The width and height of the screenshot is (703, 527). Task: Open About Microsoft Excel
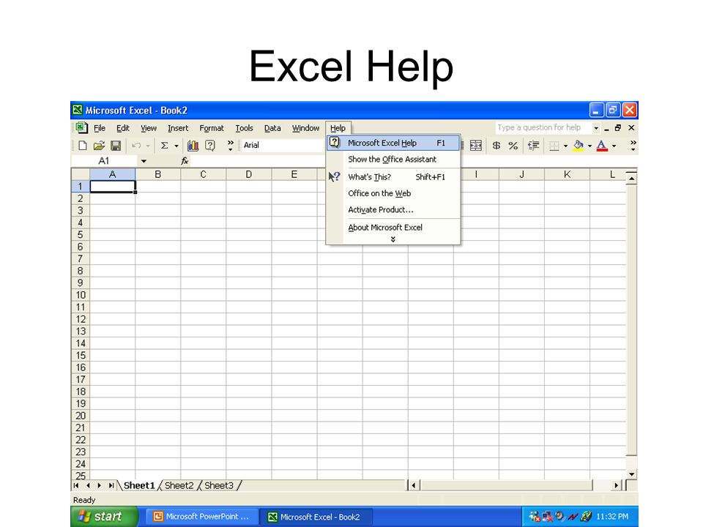(x=393, y=227)
